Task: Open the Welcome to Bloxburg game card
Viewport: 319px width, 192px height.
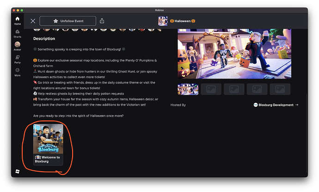Action: click(48, 144)
